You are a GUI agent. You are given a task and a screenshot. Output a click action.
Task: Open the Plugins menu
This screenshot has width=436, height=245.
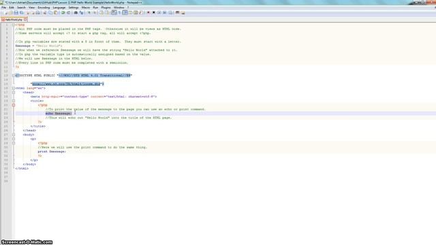point(106,7)
